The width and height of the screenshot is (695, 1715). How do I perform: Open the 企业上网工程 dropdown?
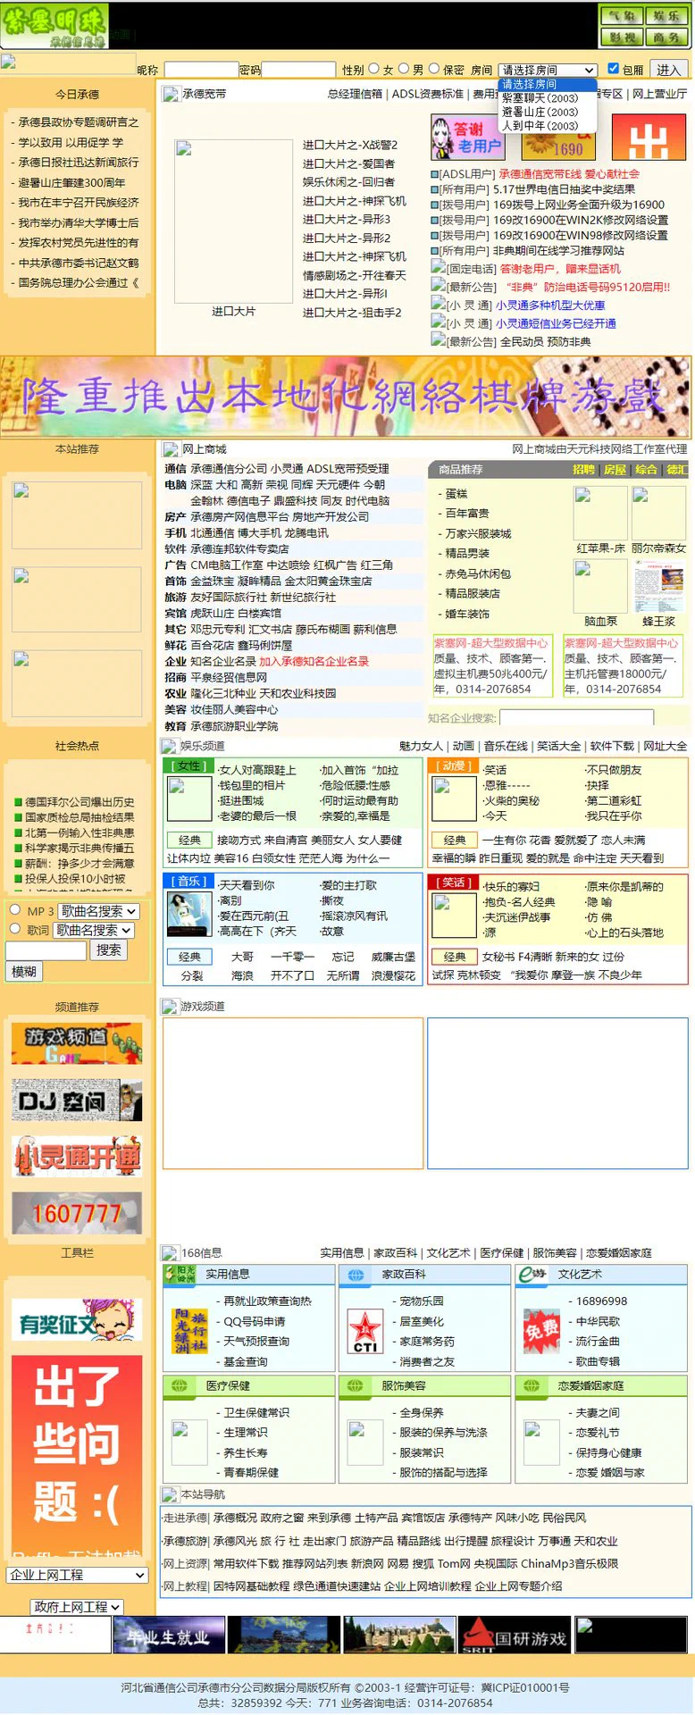click(x=77, y=1575)
